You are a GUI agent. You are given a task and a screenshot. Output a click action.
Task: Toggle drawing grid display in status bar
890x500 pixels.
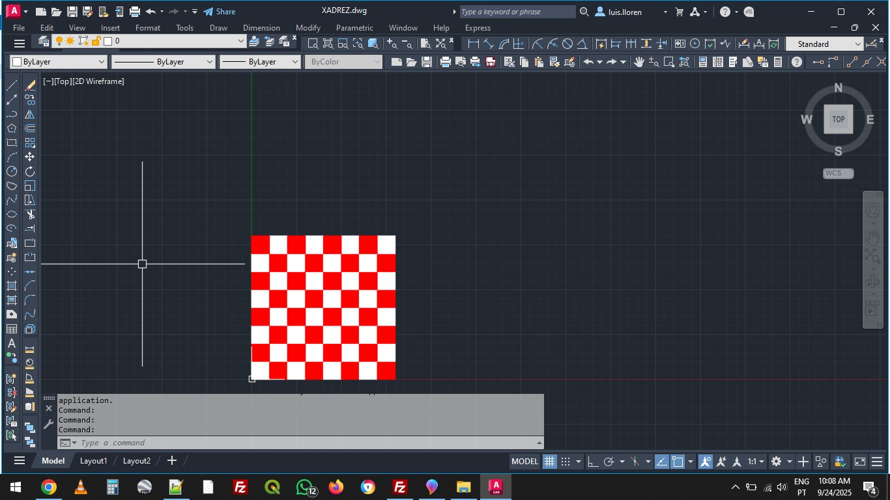pos(550,462)
